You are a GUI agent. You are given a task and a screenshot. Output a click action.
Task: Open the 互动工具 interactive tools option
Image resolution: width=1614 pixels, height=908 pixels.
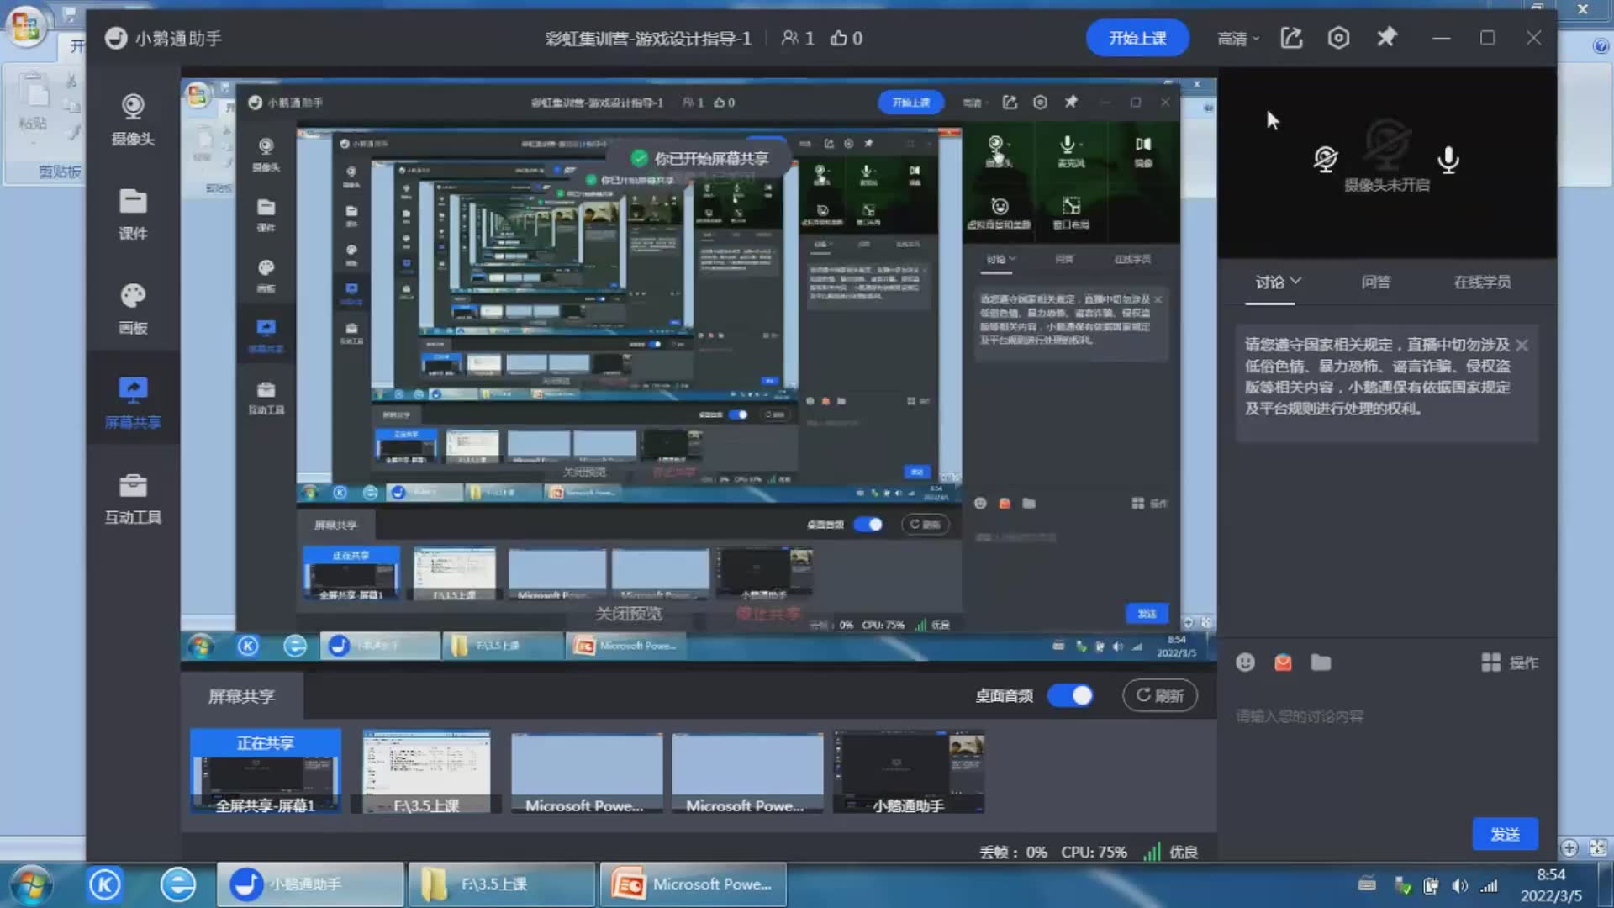pyautogui.click(x=133, y=499)
